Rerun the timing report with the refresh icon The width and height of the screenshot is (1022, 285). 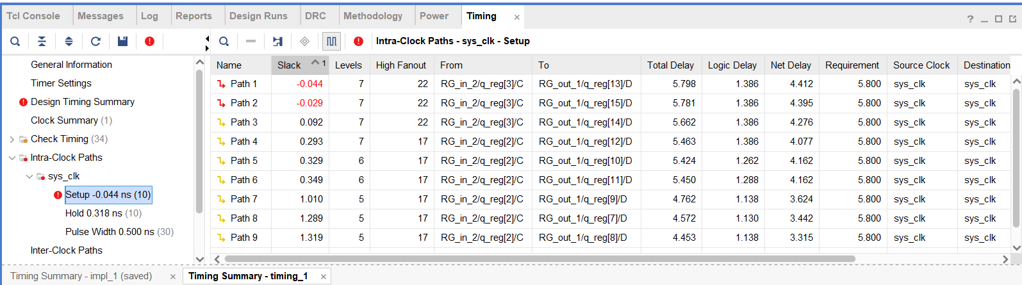pos(95,42)
